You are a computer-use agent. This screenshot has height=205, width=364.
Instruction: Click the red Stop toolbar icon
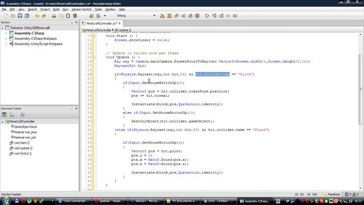pyautogui.click(x=197, y=16)
